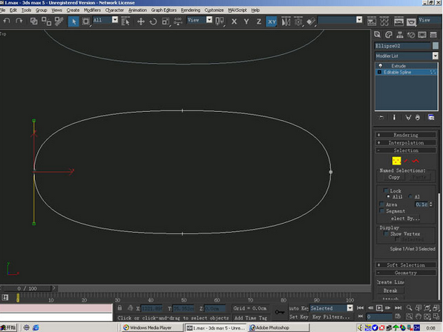Click the Play Animation button
Viewport: 443px width, 332px height.
(x=379, y=308)
